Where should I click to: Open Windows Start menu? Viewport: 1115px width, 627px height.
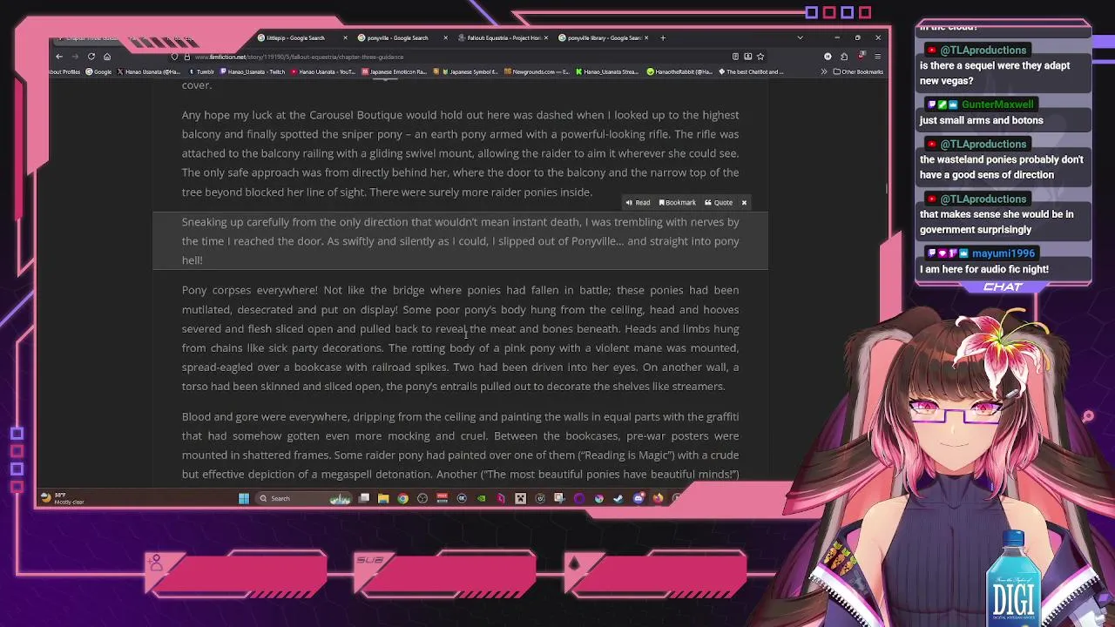pos(243,498)
